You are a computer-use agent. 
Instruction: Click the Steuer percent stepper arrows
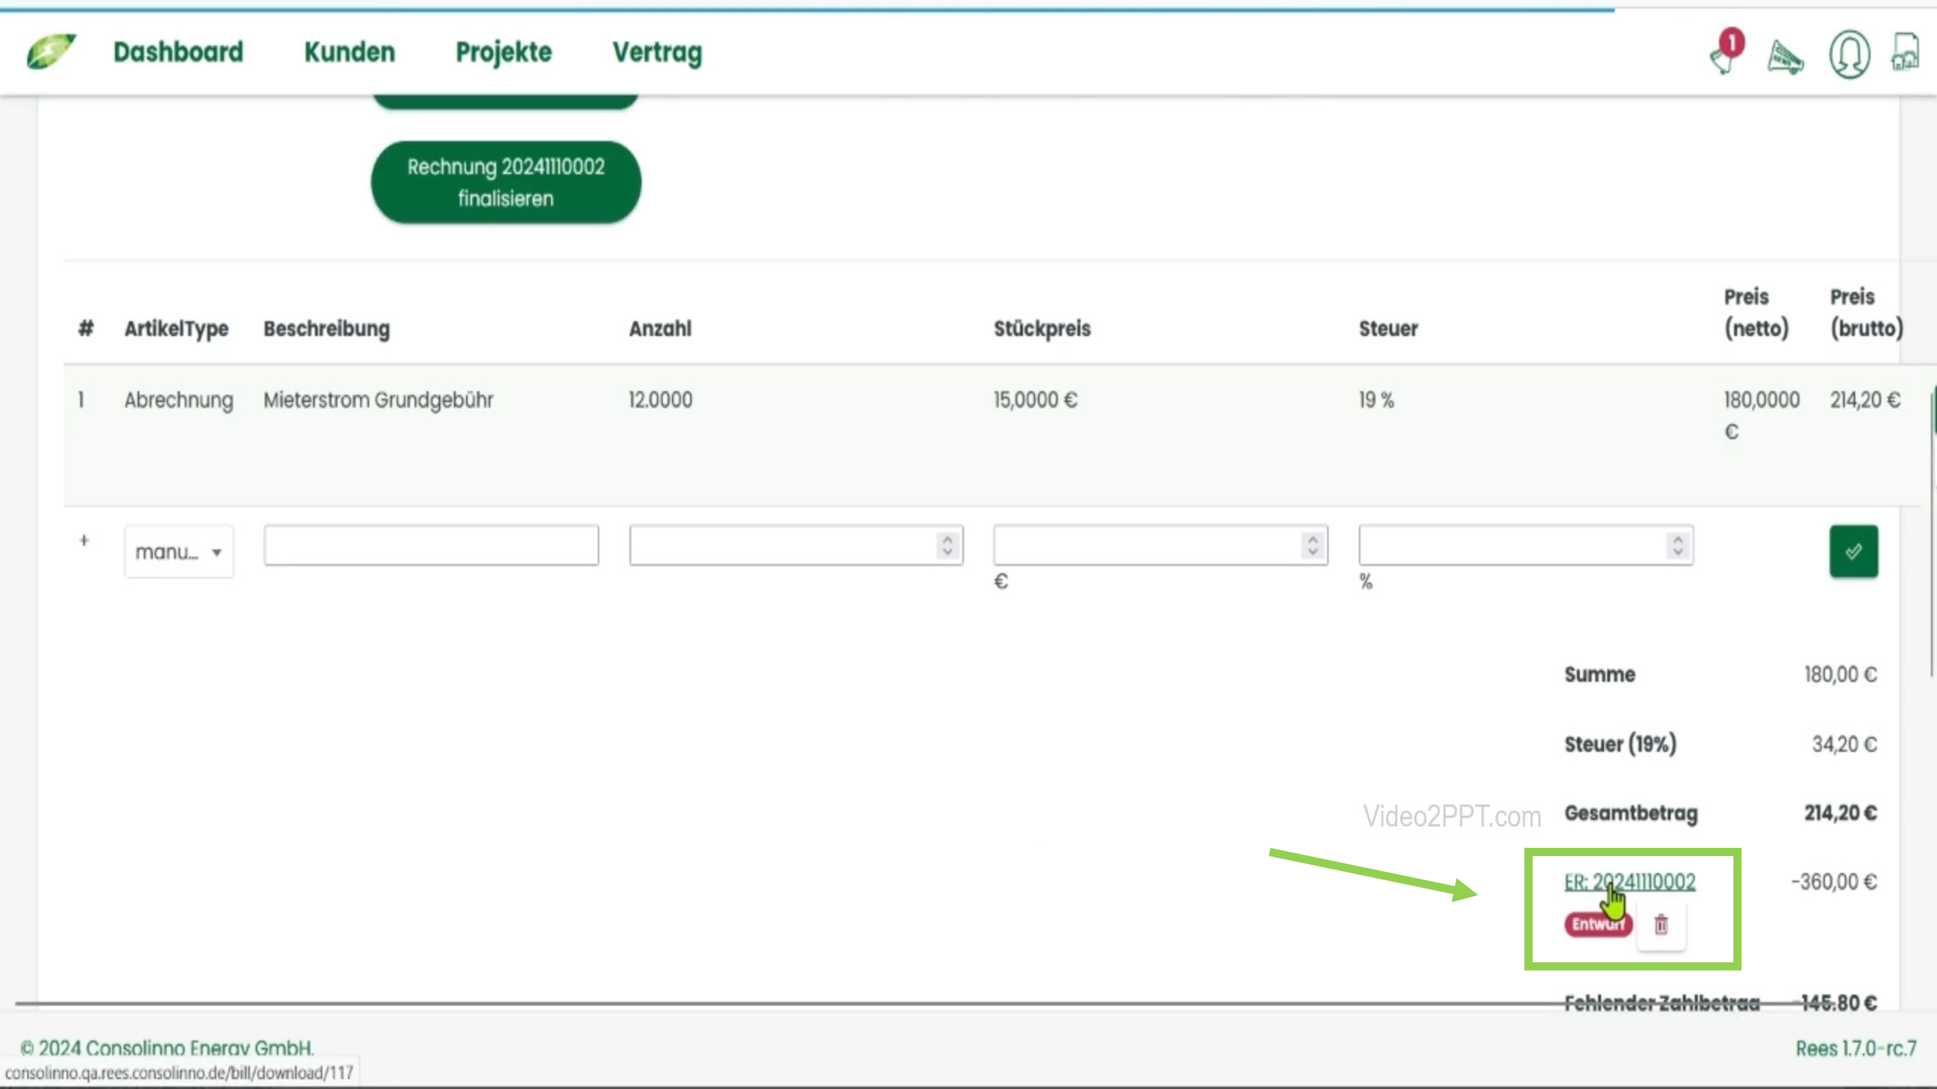[x=1678, y=545]
